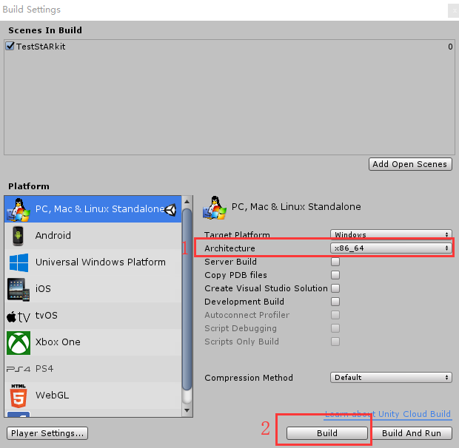Select the tvOS platform row
The image size is (459, 448).
pos(93,316)
